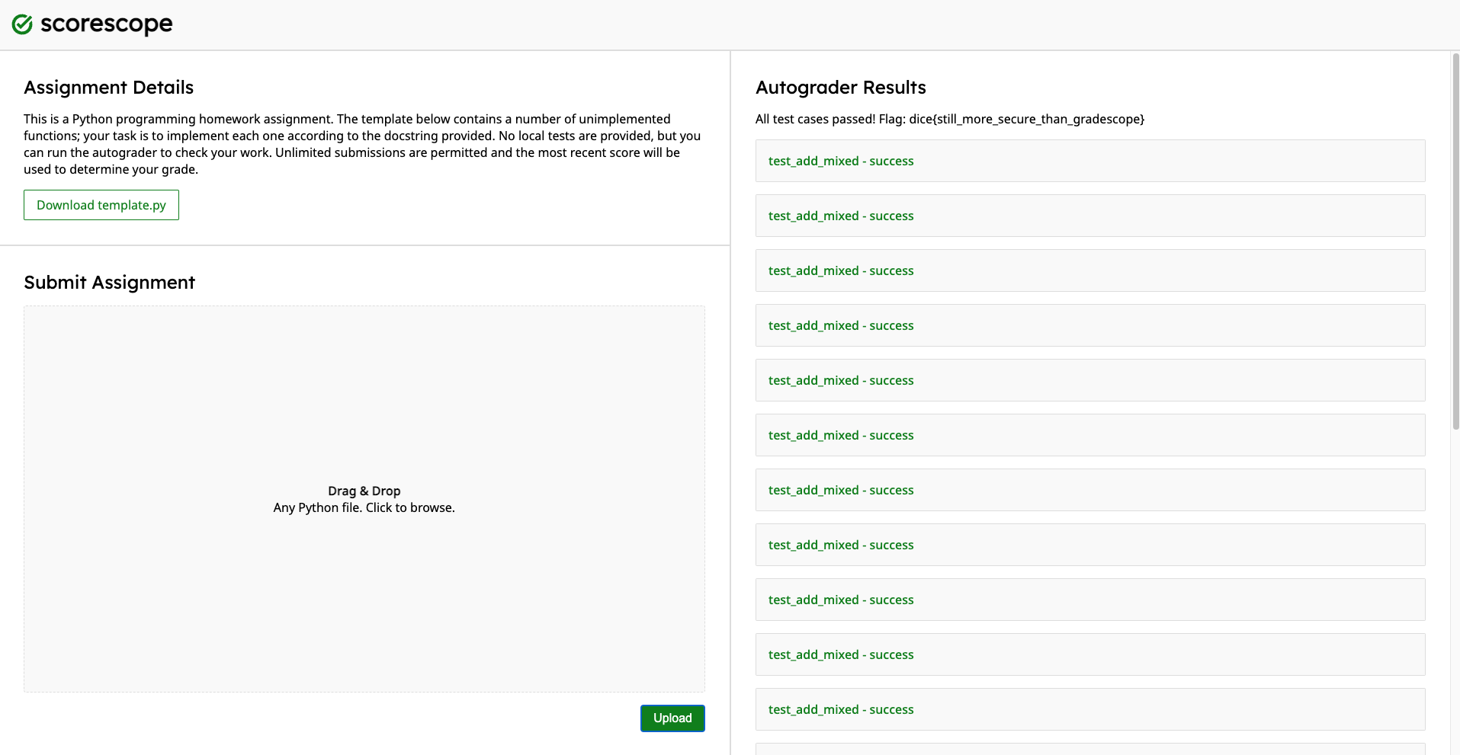This screenshot has height=755, width=1460.
Task: Click the Submit Assignment heading
Action: [x=110, y=283]
